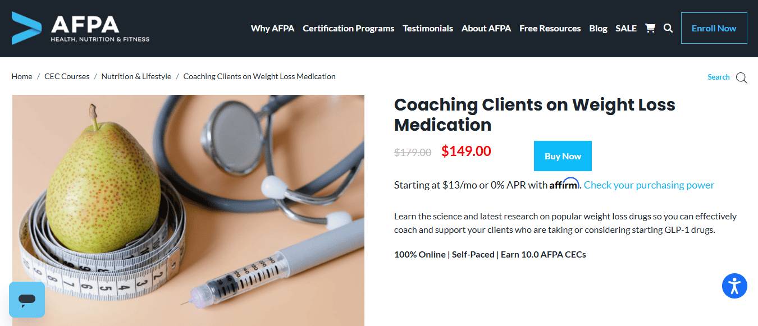
Task: Open About AFPA menu item
Action: click(486, 28)
